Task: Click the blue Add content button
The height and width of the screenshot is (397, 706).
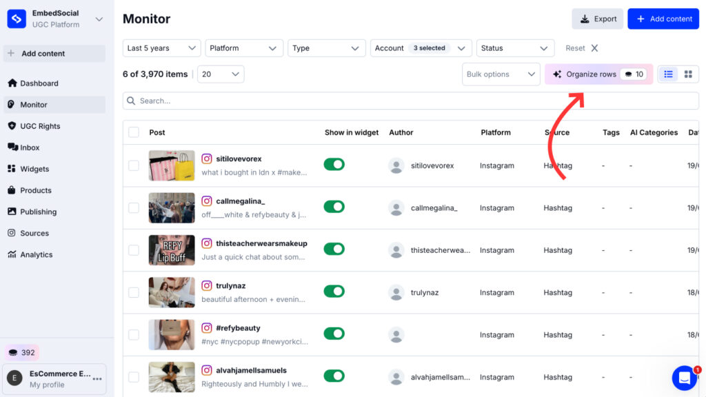Action: [x=663, y=19]
